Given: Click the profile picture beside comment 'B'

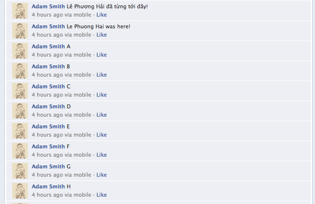Looking at the screenshot, I should click(x=20, y=71).
